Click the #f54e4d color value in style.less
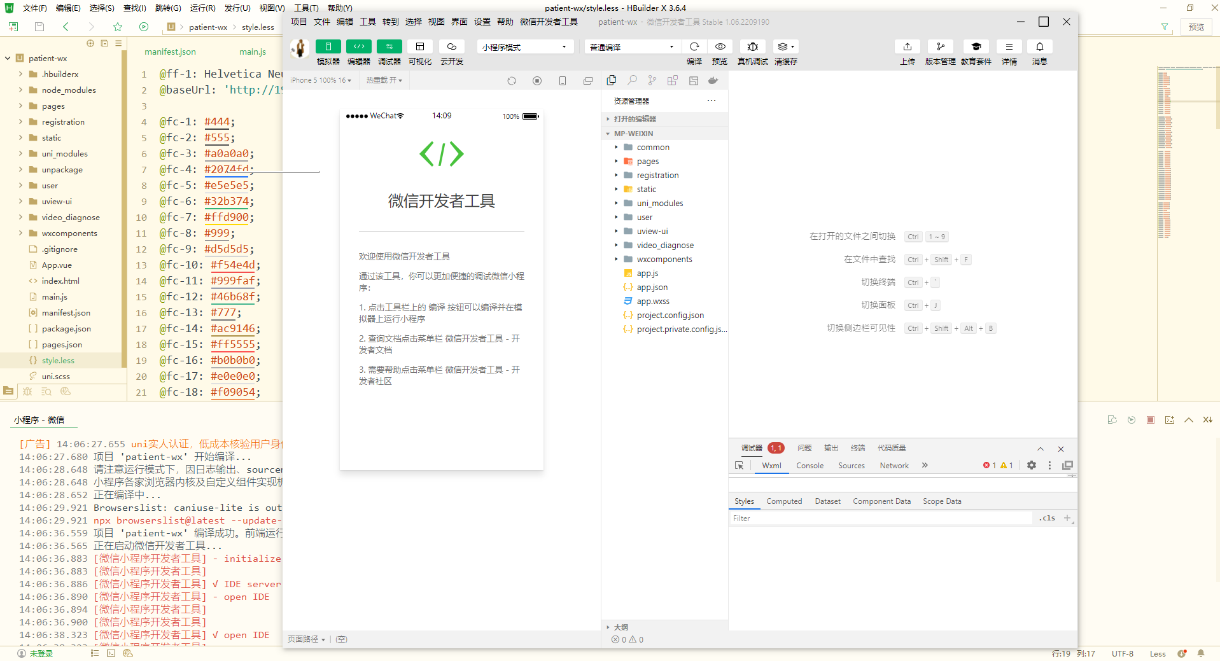This screenshot has height=661, width=1220. (x=233, y=265)
